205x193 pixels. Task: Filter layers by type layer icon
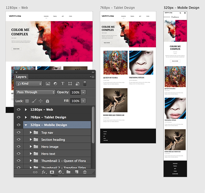[x=62, y=83]
